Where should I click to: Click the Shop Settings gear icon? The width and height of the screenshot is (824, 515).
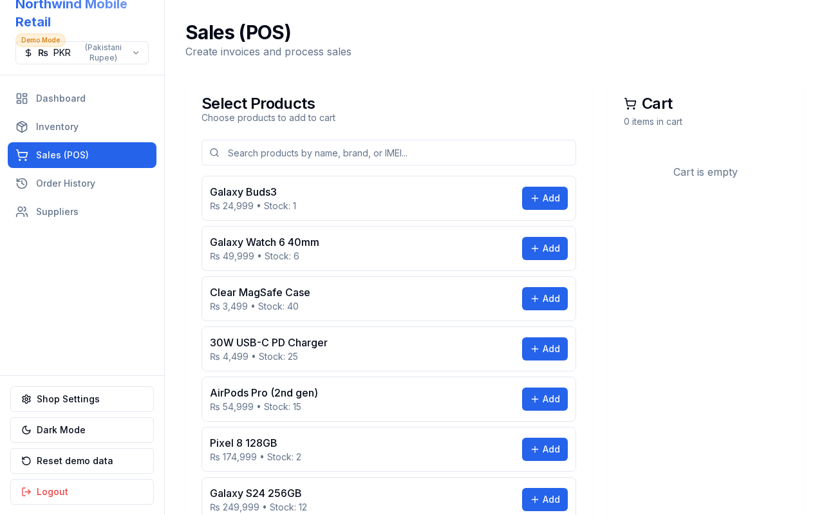(x=26, y=399)
